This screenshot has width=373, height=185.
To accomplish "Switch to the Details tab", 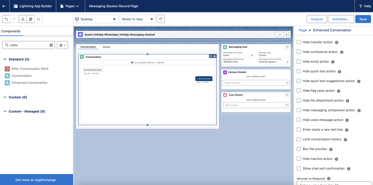I will click(x=106, y=47).
